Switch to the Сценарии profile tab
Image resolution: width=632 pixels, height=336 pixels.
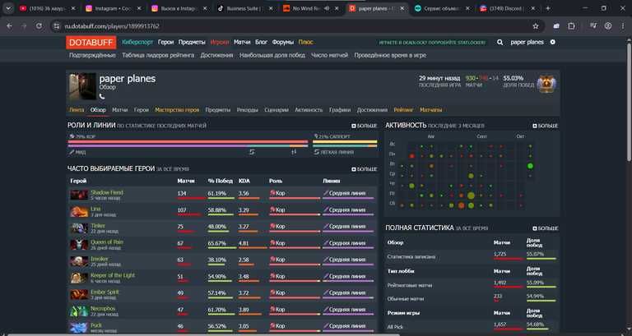[x=276, y=110]
